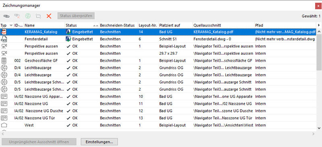The image size is (322, 147).
Task: Sort by Layout-Nr. column header
Action: pos(148,25)
